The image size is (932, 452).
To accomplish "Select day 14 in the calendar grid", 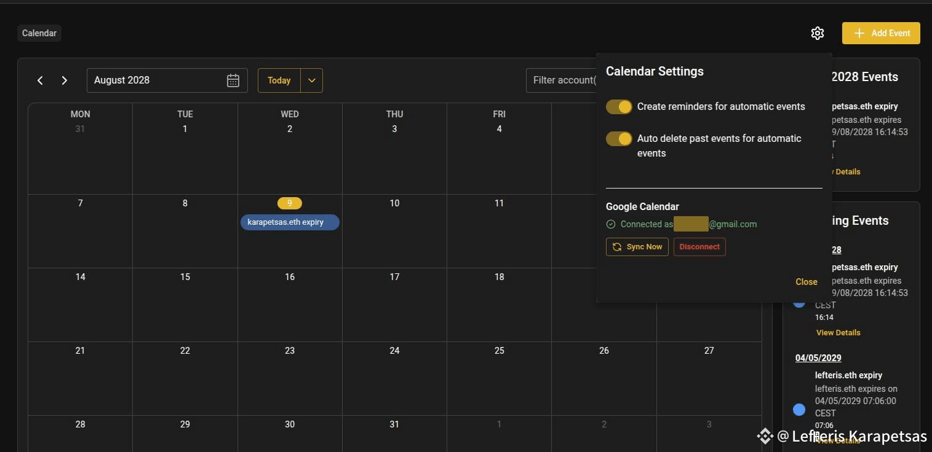I will tap(80, 277).
